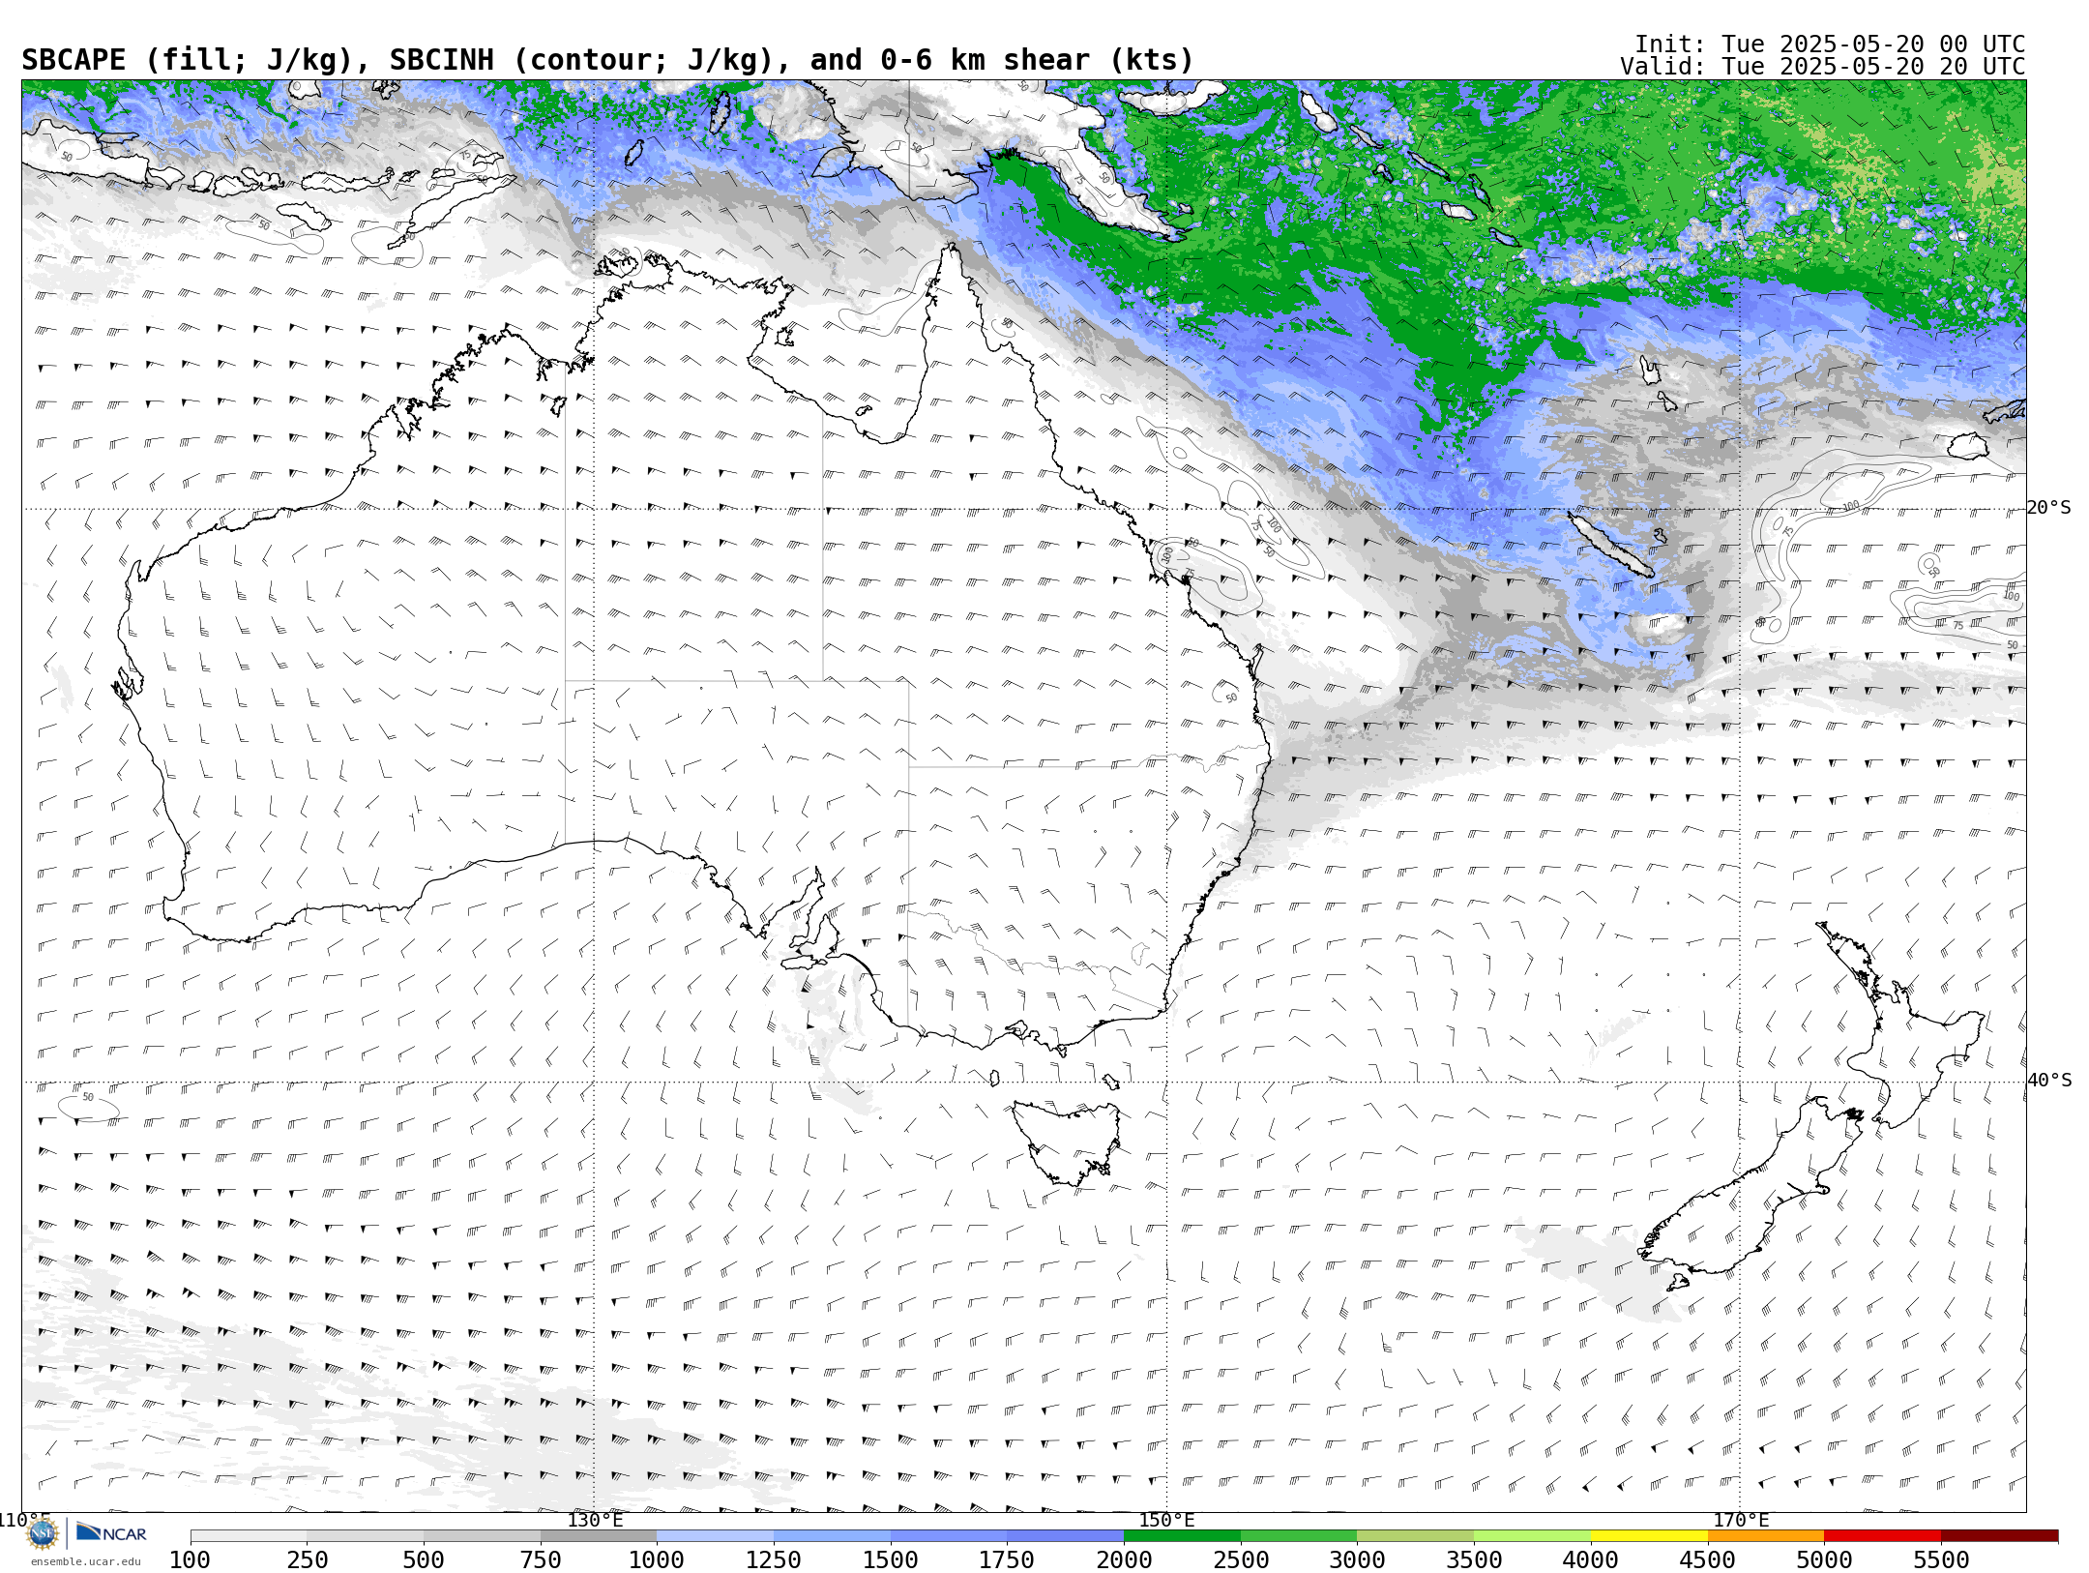This screenshot has height=1573, width=2089.
Task: Pick the light blue 1250–1500 colorbar swatch
Action: pyautogui.click(x=832, y=1536)
